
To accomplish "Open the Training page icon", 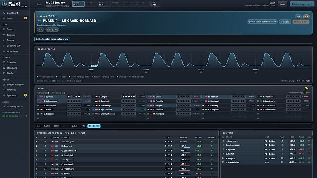I will (x=4, y=35).
